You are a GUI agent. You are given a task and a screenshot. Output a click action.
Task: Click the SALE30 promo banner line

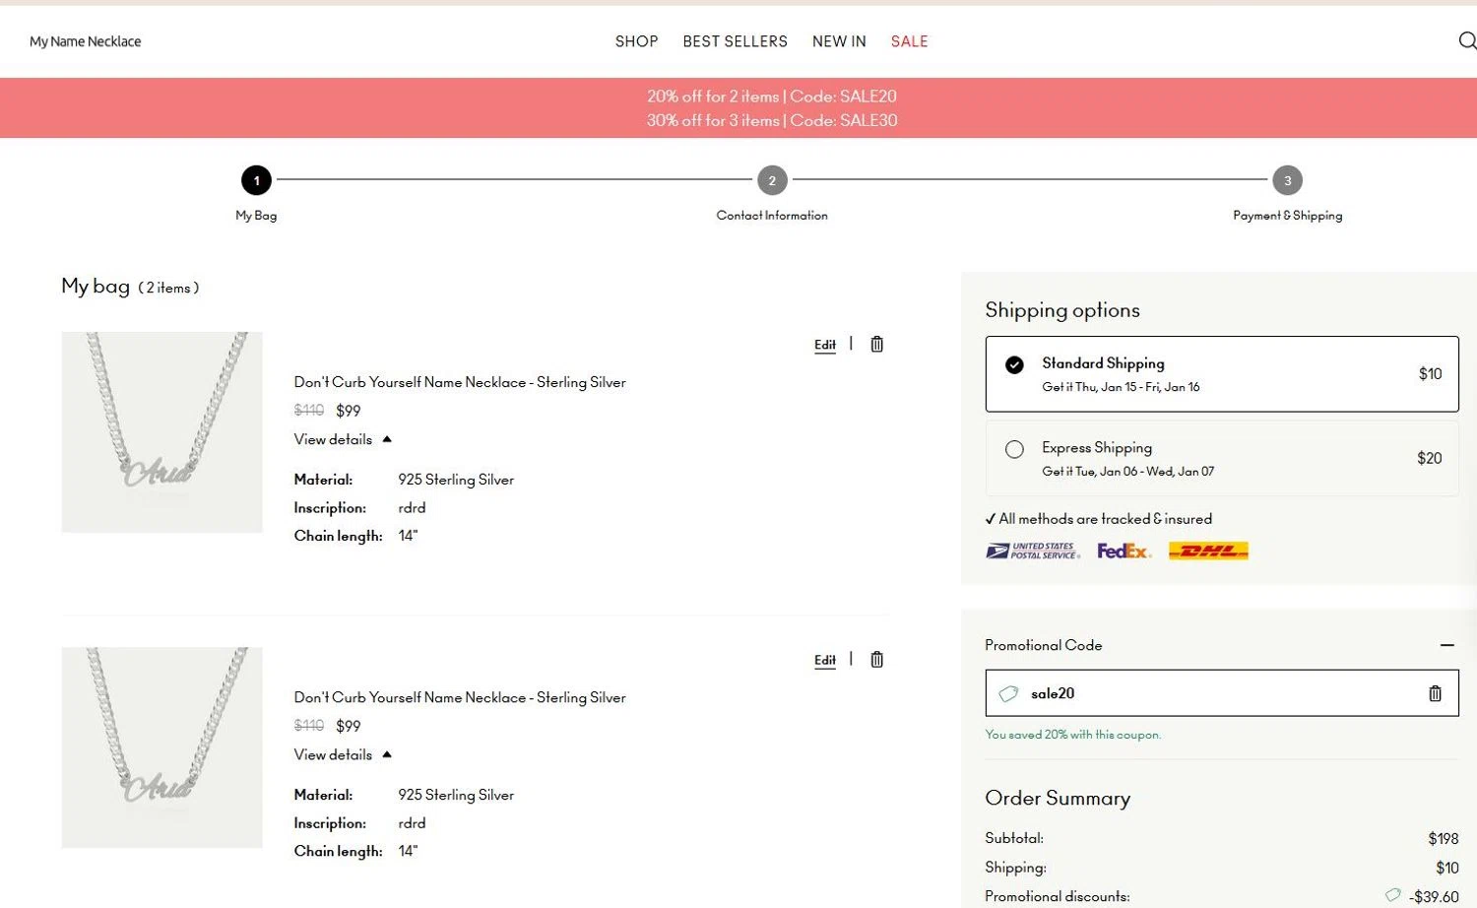click(x=771, y=120)
